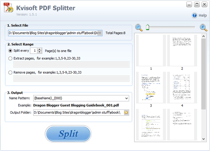Viewport: 210px width, 151px height.
Task: Click the 'Total Pages:8' text
Action: (x=115, y=33)
